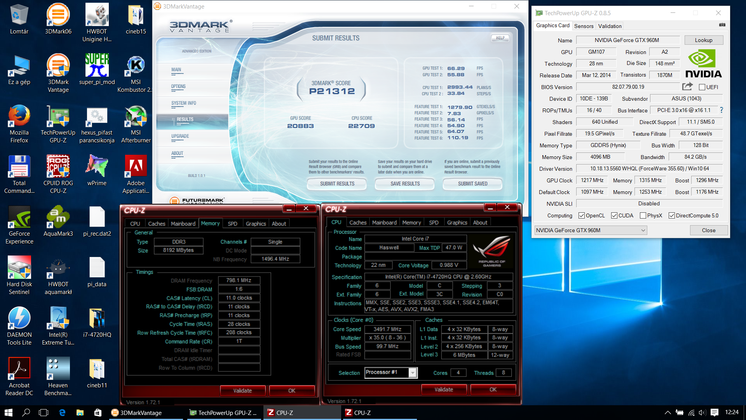Image resolution: width=746 pixels, height=420 pixels.
Task: Open CPUID ROG CPU-Z desktop shortcut
Action: tap(58, 174)
